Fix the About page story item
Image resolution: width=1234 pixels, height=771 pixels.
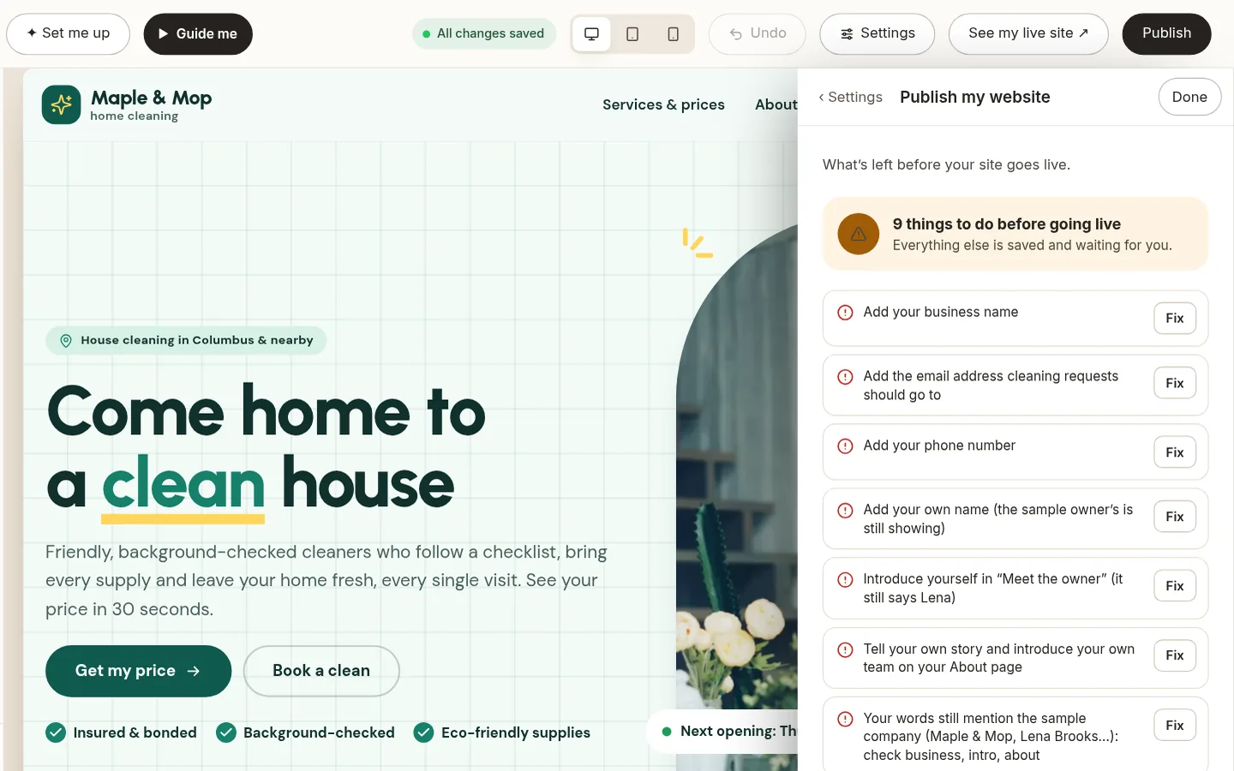(1175, 655)
